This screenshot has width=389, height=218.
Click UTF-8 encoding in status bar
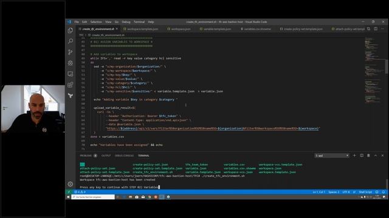pos(346,192)
